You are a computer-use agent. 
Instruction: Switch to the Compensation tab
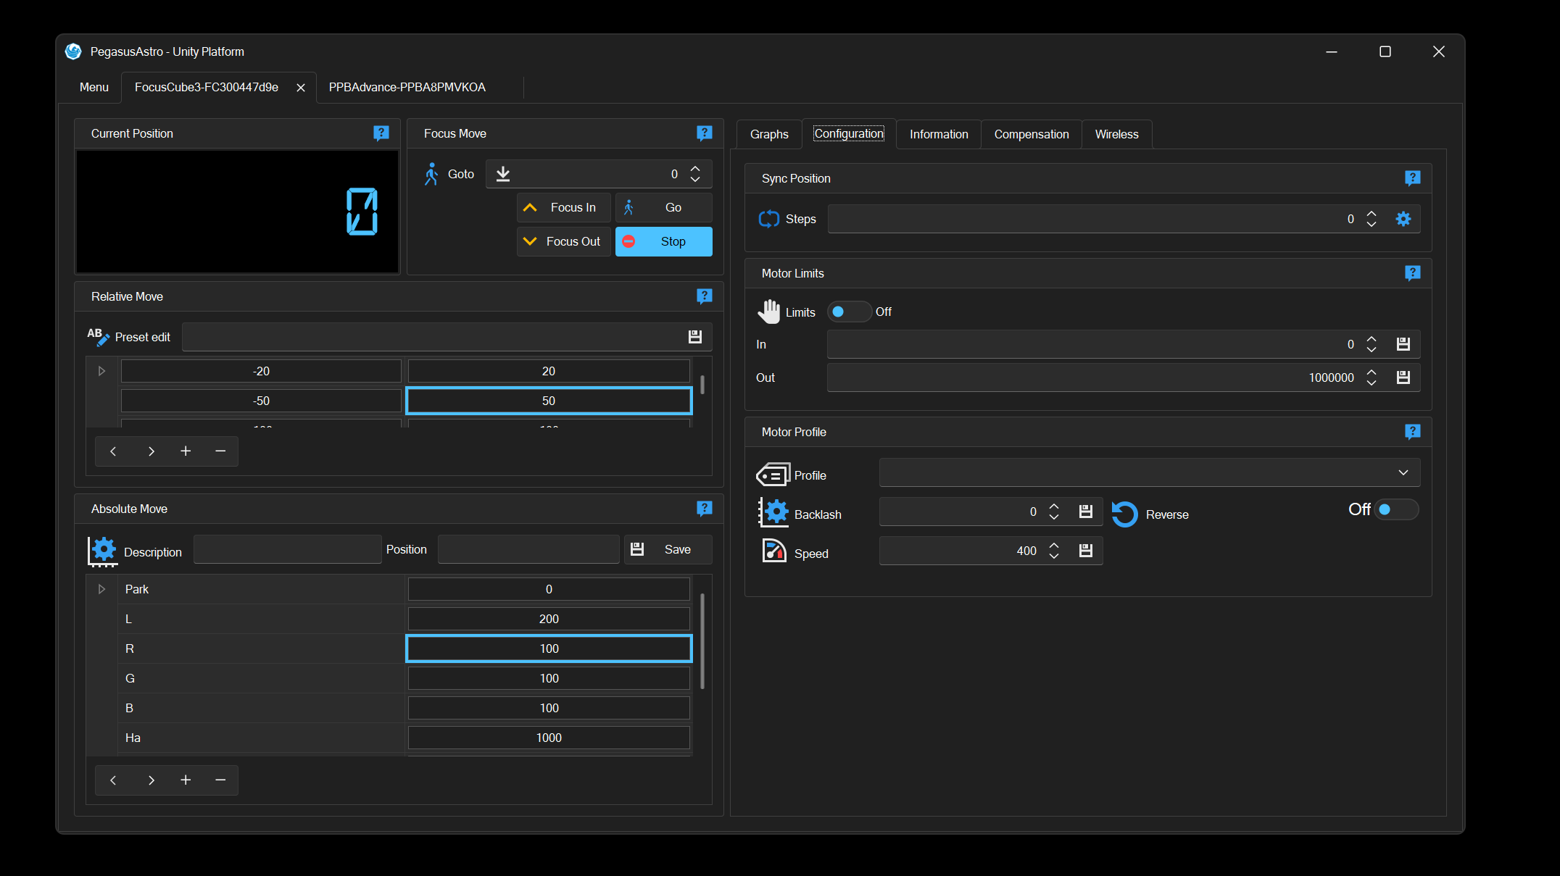[1031, 134]
